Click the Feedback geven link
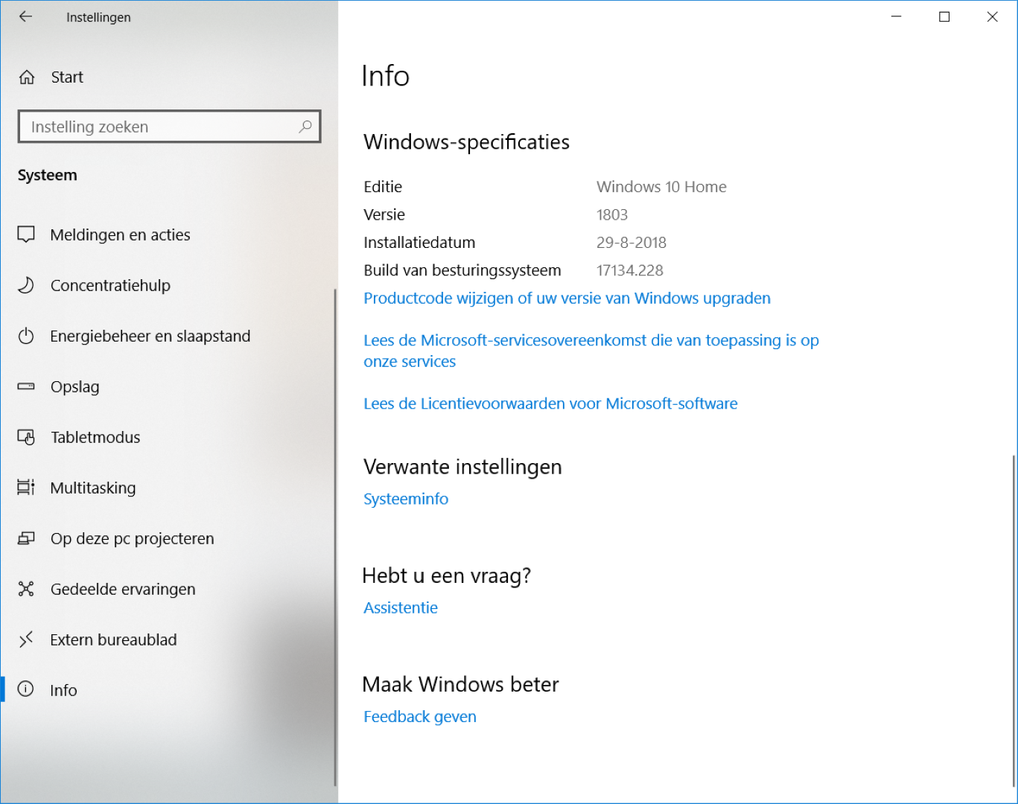Viewport: 1018px width, 804px height. (420, 717)
